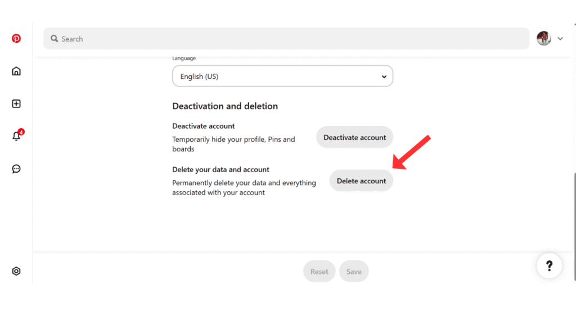Click the "Delete your data and account" label
Viewport: 576px width, 324px height.
pyautogui.click(x=220, y=169)
